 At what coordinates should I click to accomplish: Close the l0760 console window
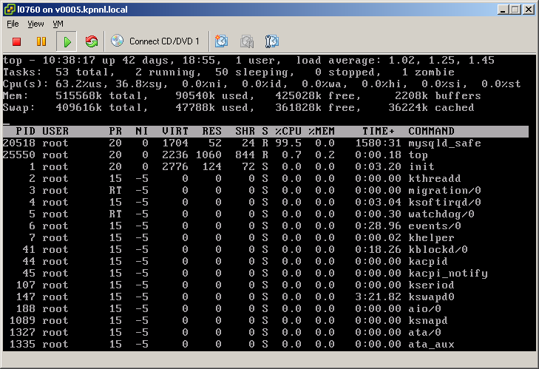coord(527,10)
